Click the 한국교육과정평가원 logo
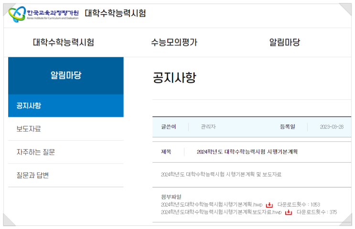This screenshot has height=229, width=355. pos(43,14)
